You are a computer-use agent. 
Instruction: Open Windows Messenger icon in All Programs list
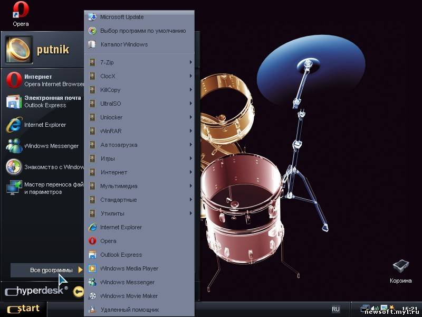click(x=92, y=282)
